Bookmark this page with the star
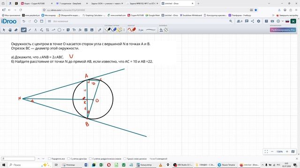 point(256,10)
